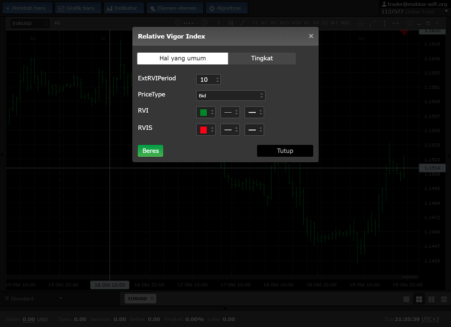Adjust the ExtRVIPeriod stepper arrows
Screen dimensions: 451x327
217,80
